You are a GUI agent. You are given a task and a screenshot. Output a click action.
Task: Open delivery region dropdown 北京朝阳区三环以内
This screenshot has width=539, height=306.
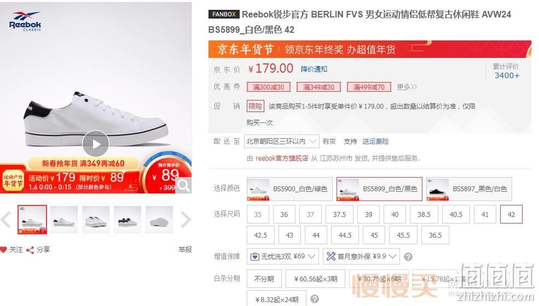[281, 141]
